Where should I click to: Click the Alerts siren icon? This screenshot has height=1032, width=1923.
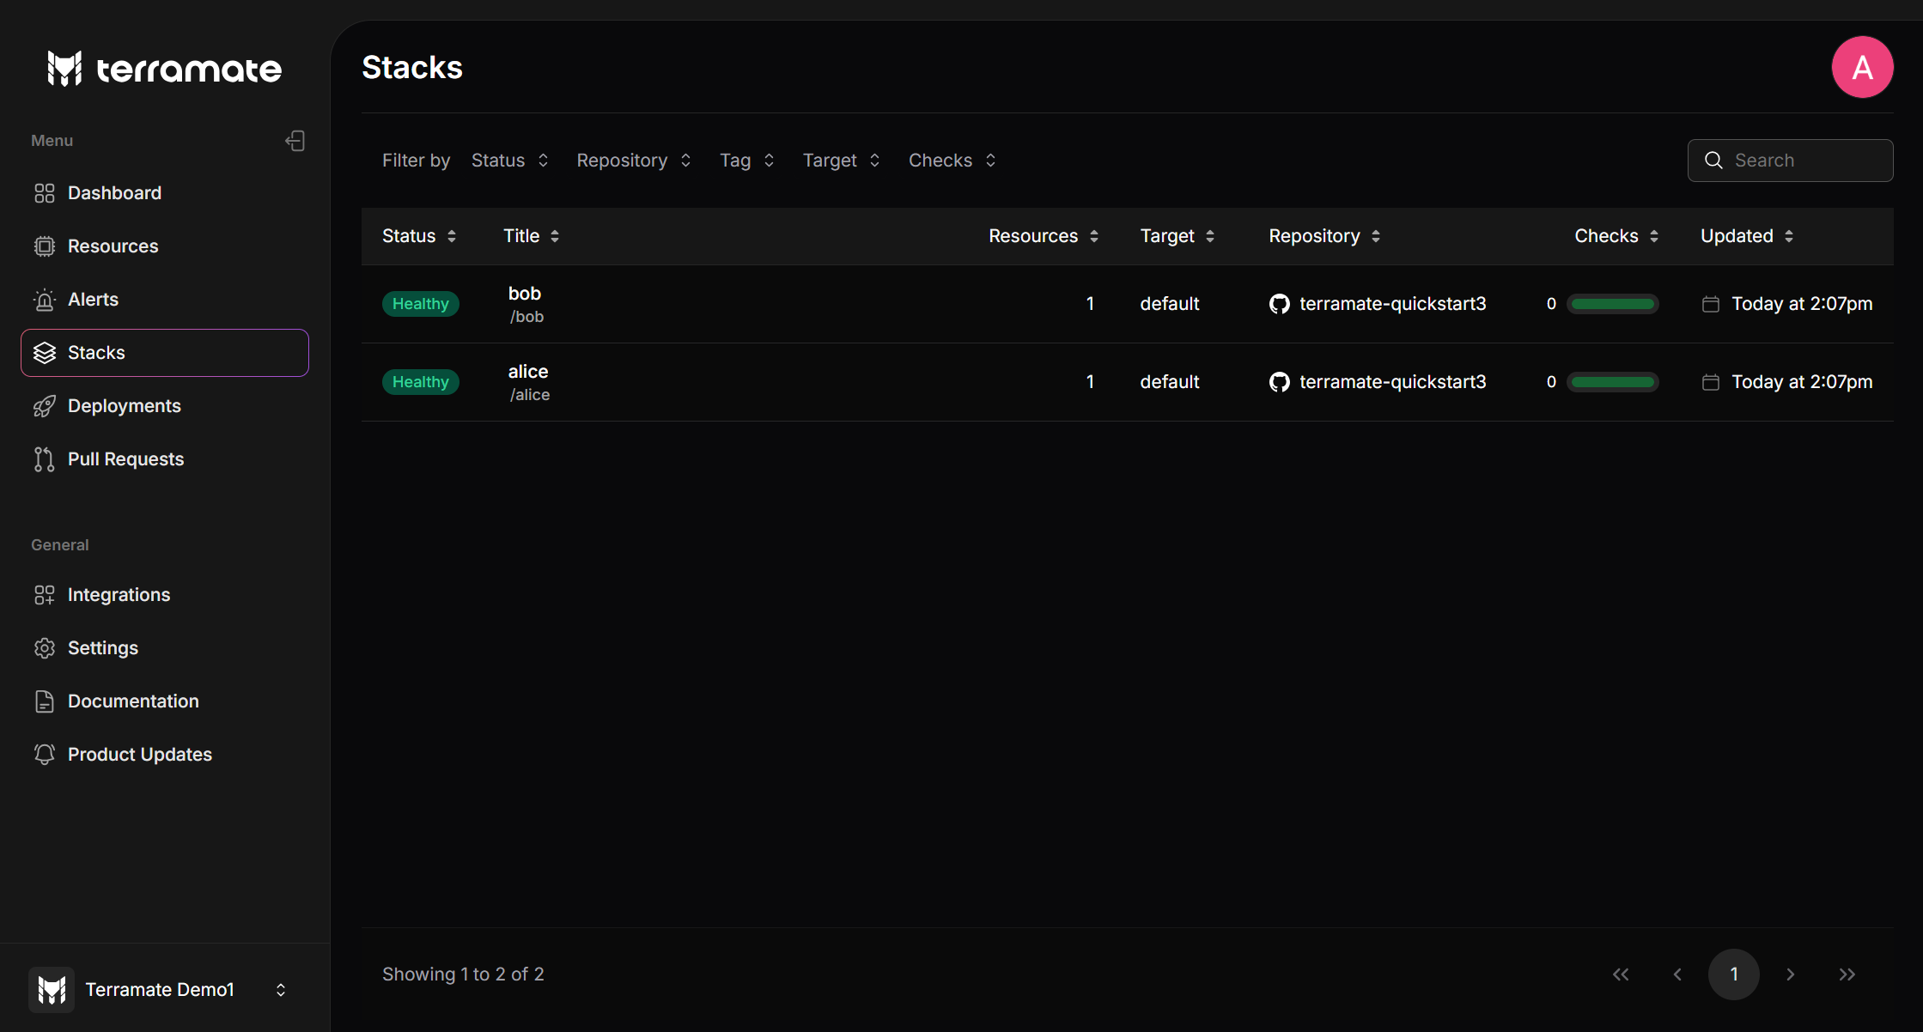[x=45, y=300]
